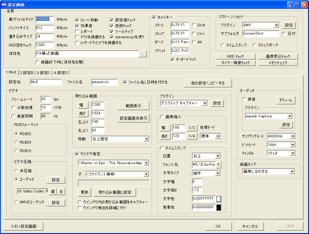This screenshot has height=234, width=309.
Task: Click キャンセル button
Action: tap(250, 226)
